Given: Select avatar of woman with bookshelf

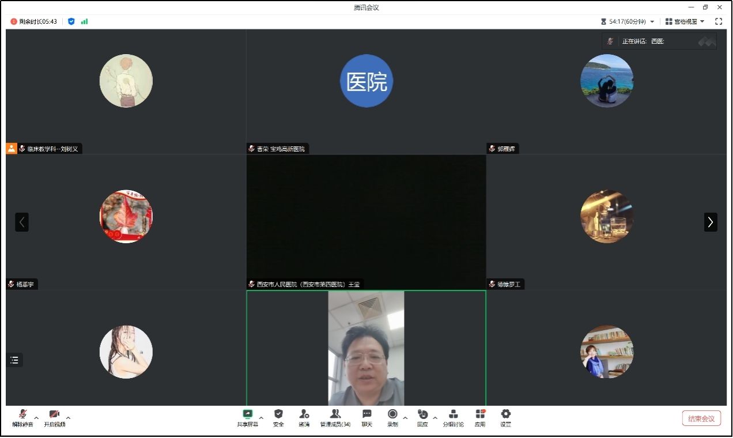Looking at the screenshot, I should (607, 352).
